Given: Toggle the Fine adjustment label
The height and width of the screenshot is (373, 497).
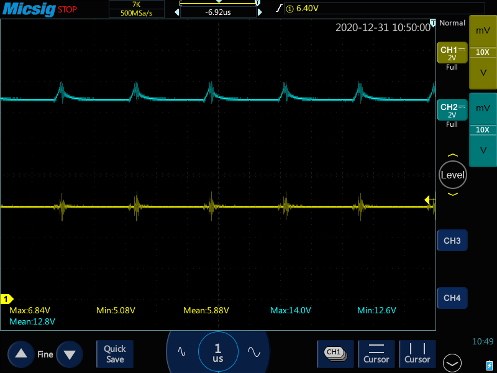Looking at the screenshot, I should pos(45,354).
